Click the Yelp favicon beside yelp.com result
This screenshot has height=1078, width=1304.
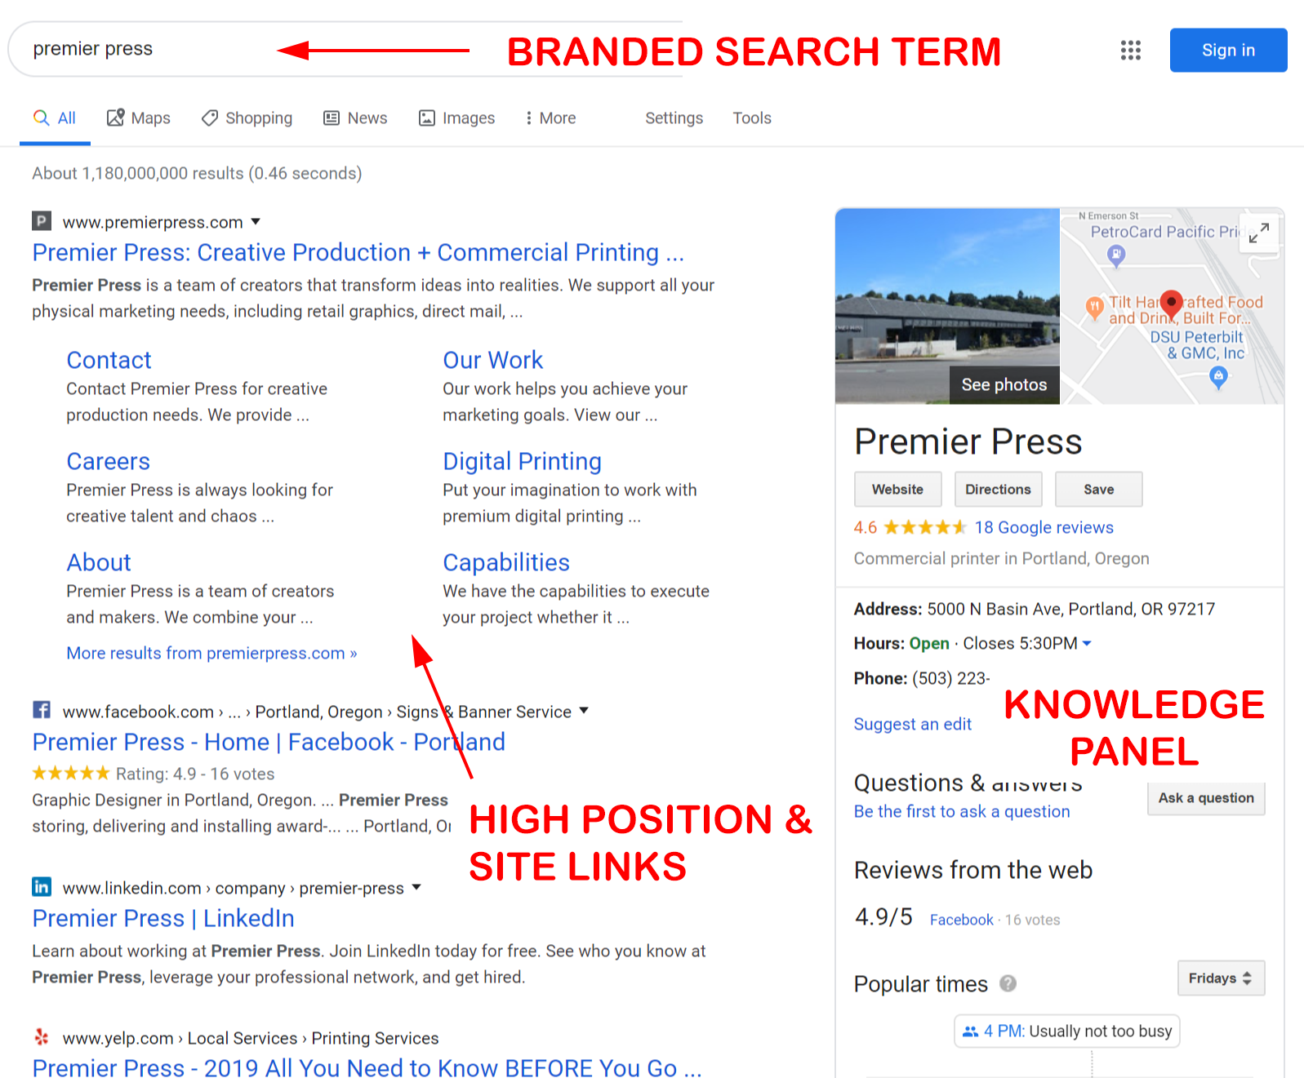[x=42, y=1036]
